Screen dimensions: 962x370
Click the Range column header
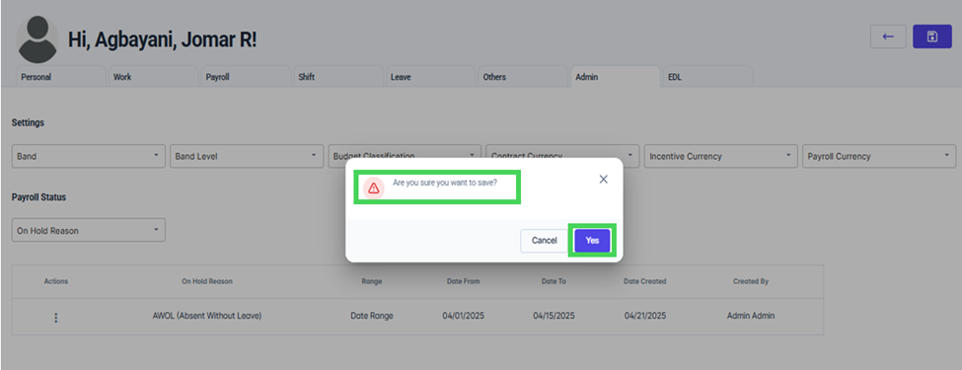tap(372, 281)
